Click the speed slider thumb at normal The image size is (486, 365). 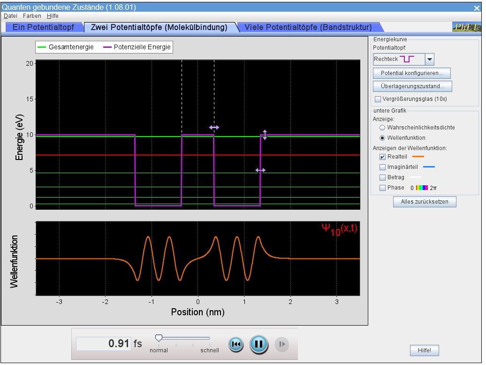click(x=159, y=338)
